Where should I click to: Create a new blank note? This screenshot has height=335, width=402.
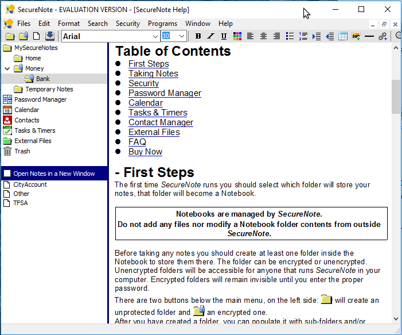37,36
